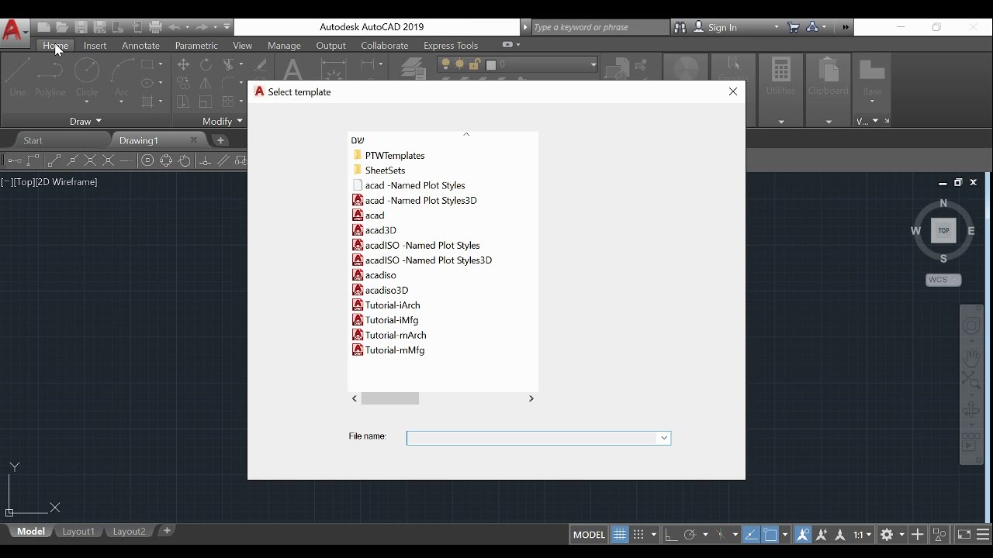Toggle Isometric drafting in status bar
The width and height of the screenshot is (993, 558).
click(x=721, y=535)
